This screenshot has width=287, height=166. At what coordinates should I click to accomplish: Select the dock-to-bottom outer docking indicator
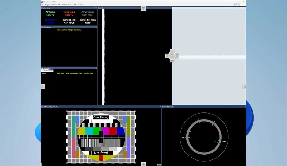click(143, 164)
